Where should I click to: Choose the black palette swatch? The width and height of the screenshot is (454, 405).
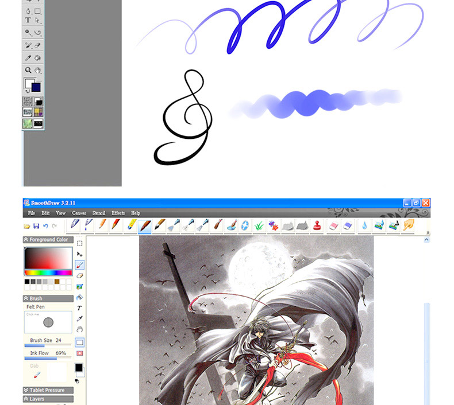[x=27, y=282]
